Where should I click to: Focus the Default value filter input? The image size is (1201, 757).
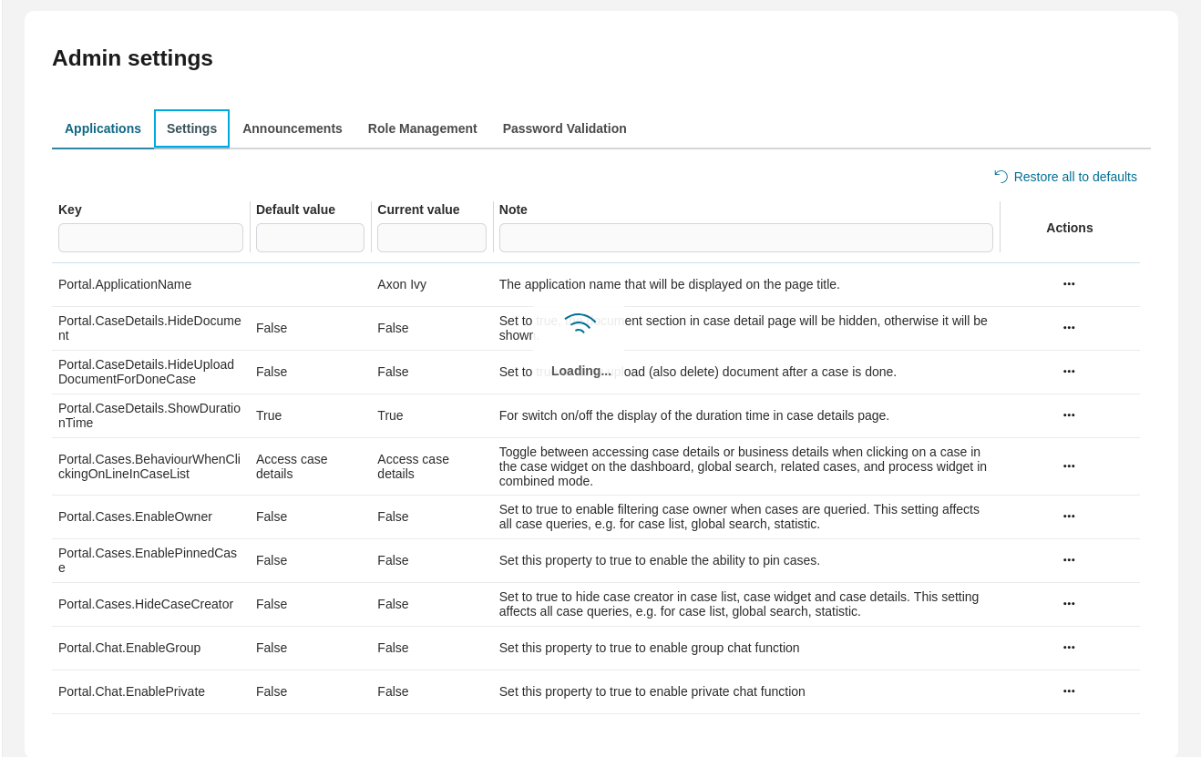310,238
